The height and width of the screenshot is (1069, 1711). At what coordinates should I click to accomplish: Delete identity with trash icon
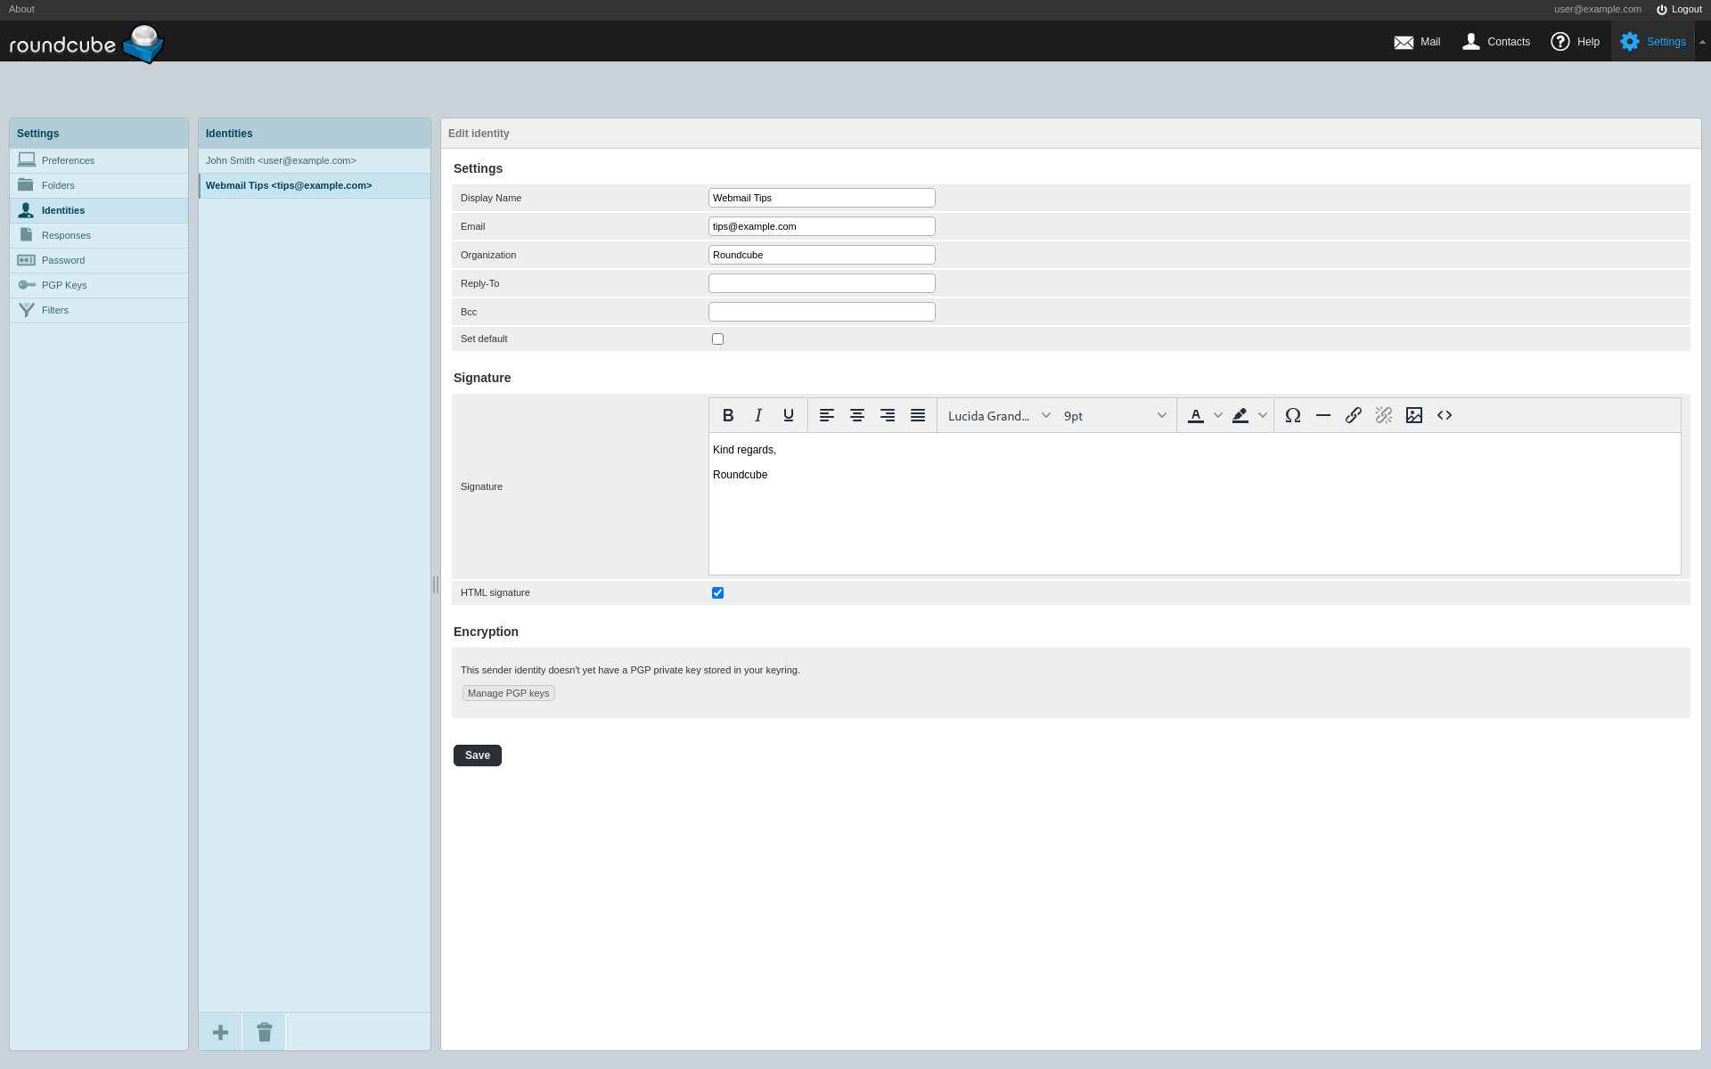coord(265,1032)
